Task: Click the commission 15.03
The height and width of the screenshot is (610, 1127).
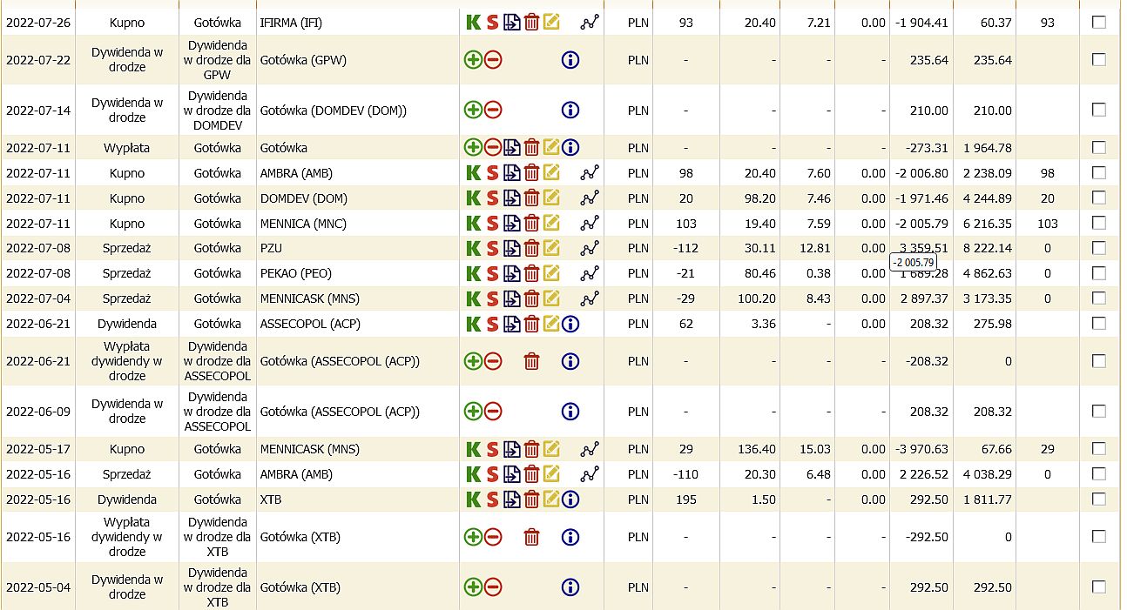Action: (815, 450)
